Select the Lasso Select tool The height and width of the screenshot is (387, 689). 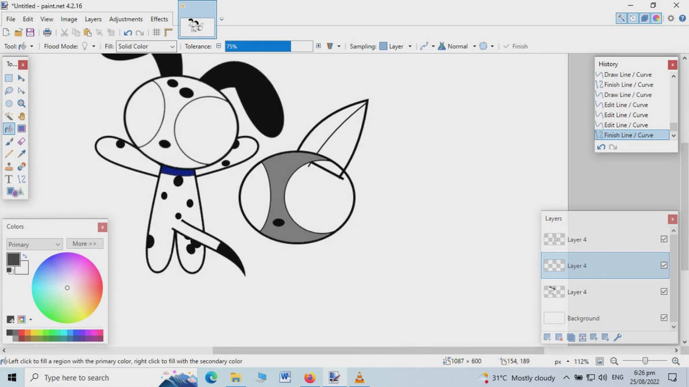pyautogui.click(x=9, y=91)
